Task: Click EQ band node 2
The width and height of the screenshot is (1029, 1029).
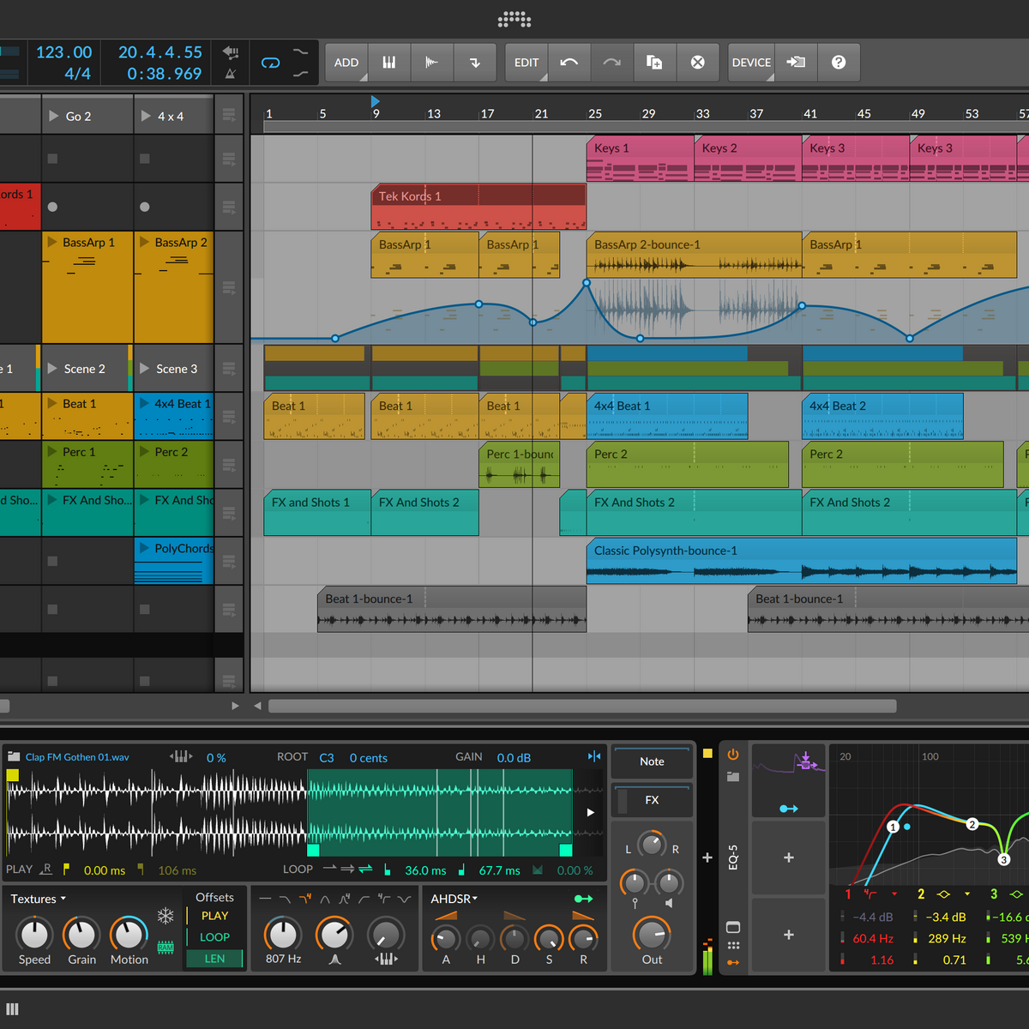Action: pyautogui.click(x=972, y=824)
